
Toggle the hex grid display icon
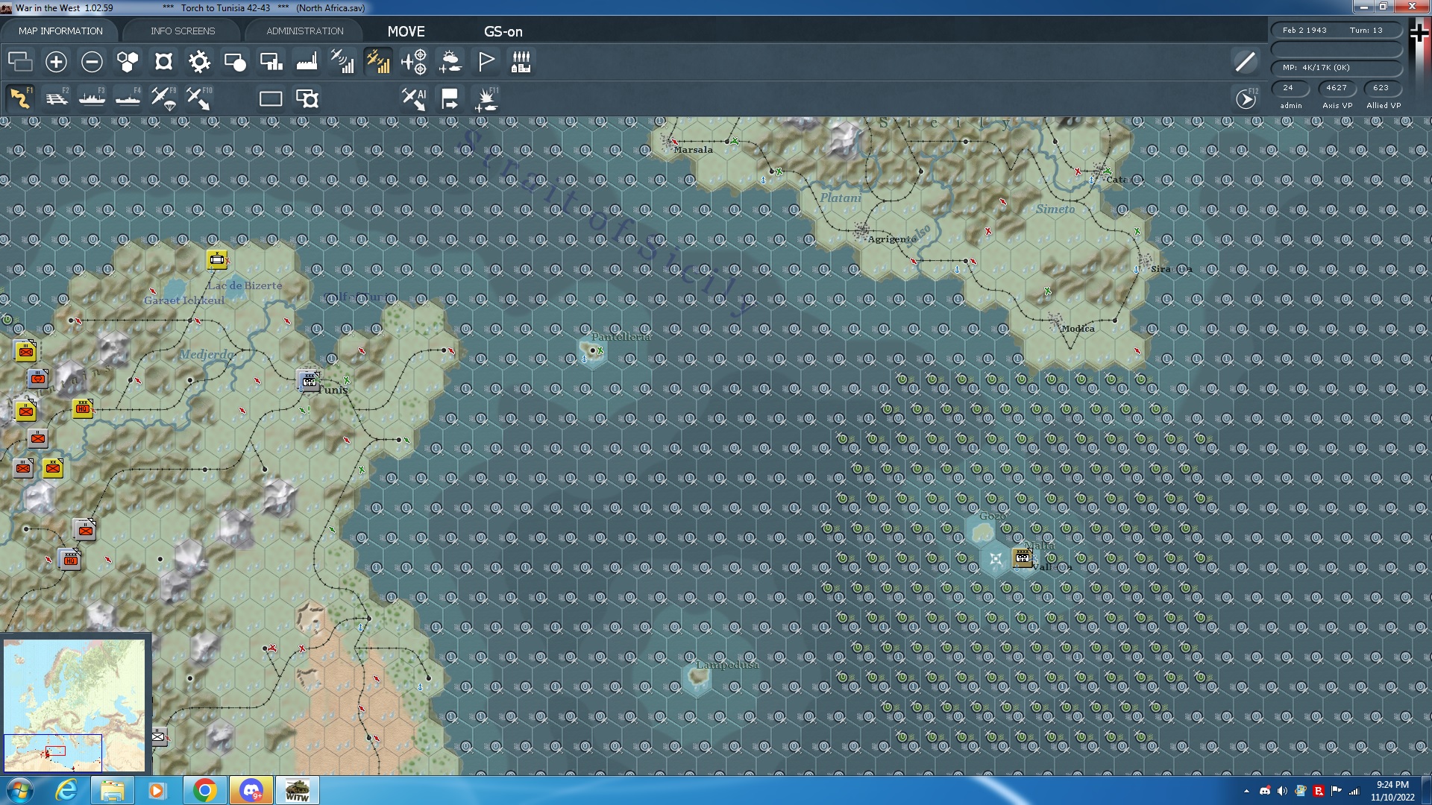pos(128,62)
